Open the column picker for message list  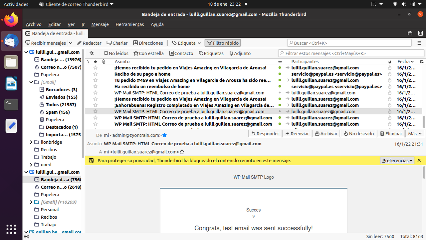coord(422,62)
